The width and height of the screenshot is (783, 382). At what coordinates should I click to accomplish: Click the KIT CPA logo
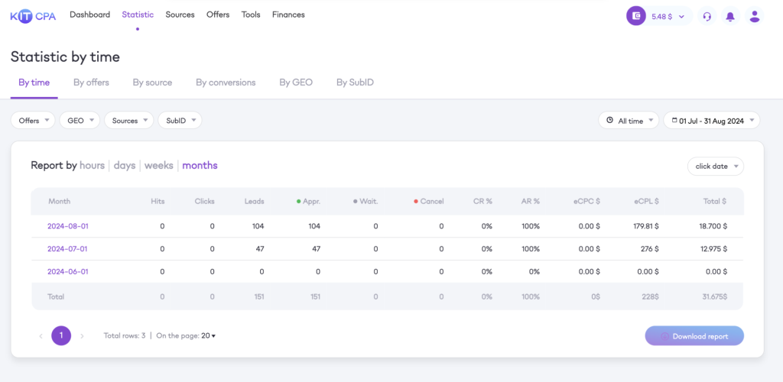click(x=33, y=16)
